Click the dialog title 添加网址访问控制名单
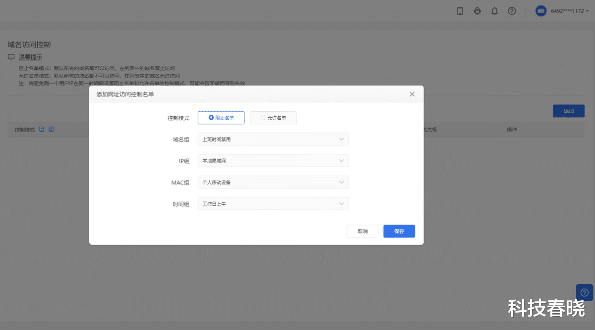The width and height of the screenshot is (595, 330). click(x=125, y=94)
